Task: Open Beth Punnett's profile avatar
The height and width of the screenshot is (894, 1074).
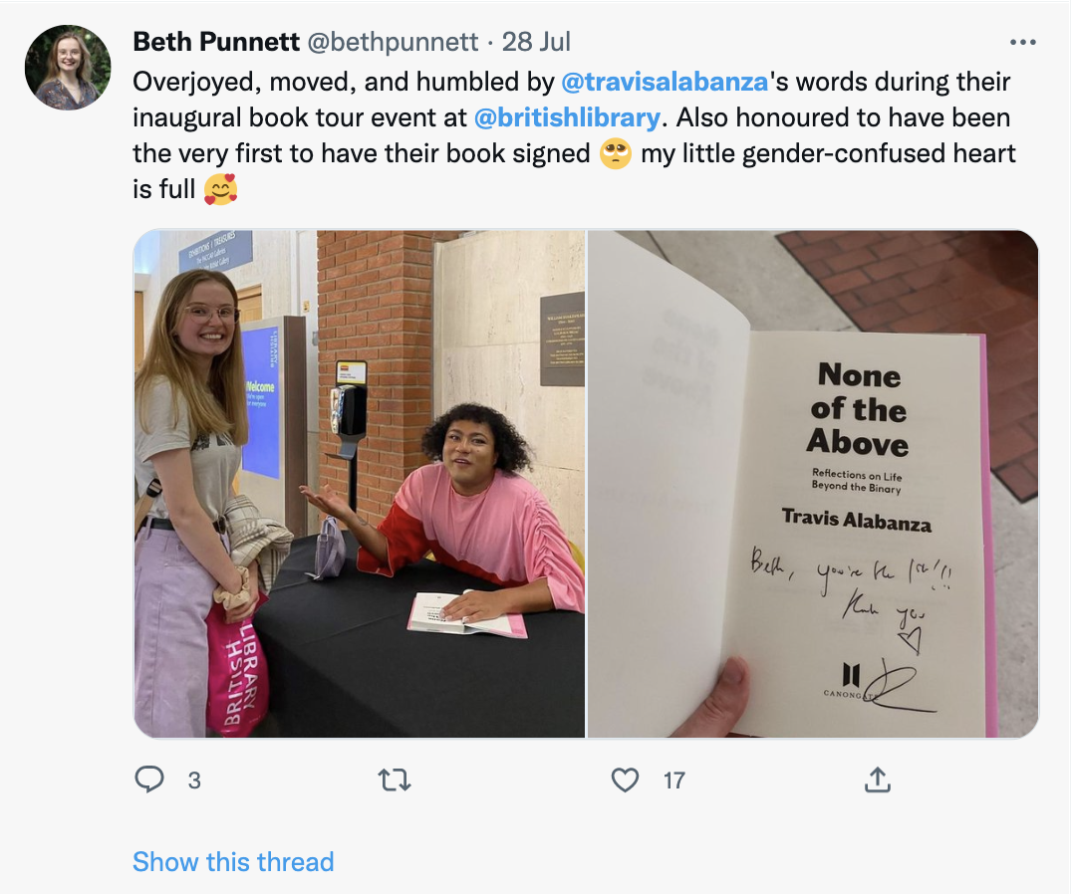Action: click(x=68, y=67)
